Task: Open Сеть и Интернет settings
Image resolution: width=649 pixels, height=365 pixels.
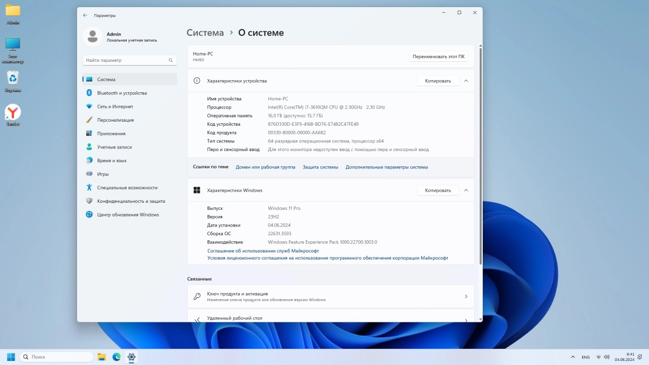Action: click(130, 106)
